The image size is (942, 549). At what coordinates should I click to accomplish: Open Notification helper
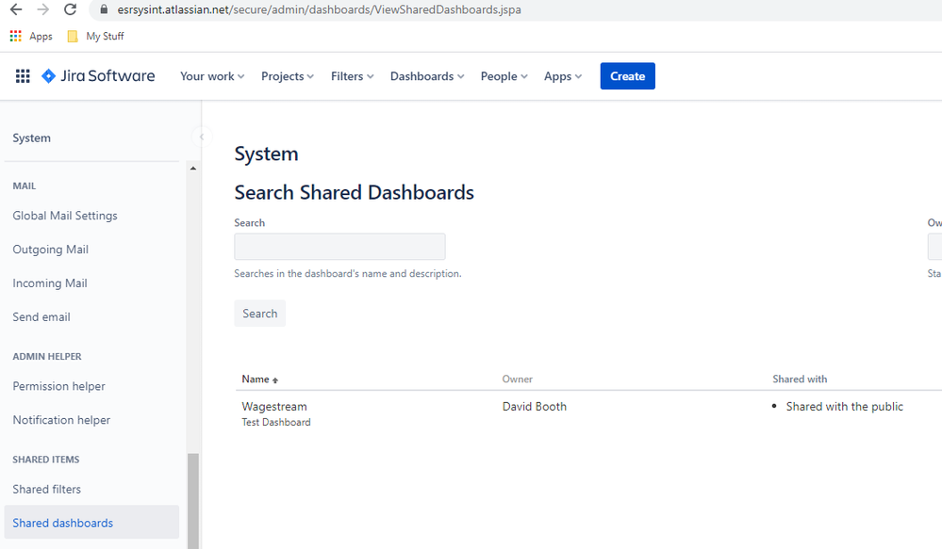click(x=61, y=419)
